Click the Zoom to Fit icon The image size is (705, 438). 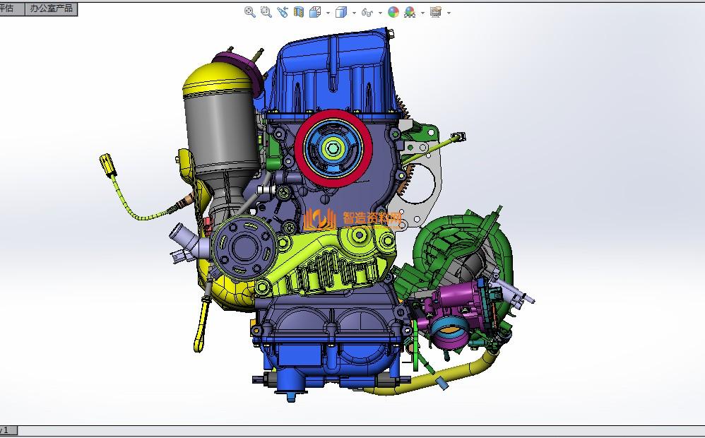pos(249,12)
